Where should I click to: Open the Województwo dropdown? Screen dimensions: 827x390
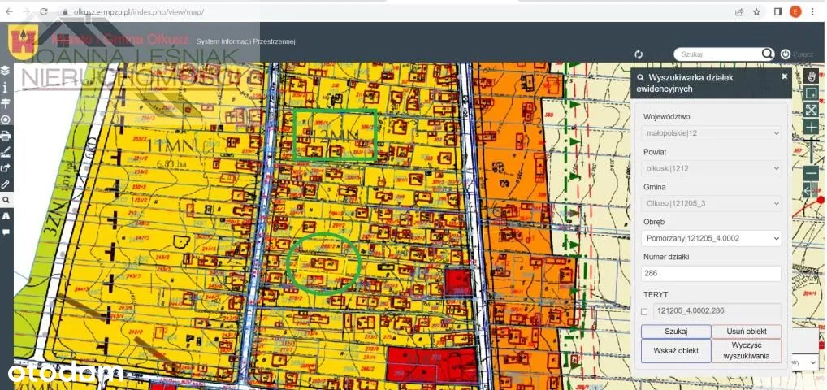tap(712, 132)
